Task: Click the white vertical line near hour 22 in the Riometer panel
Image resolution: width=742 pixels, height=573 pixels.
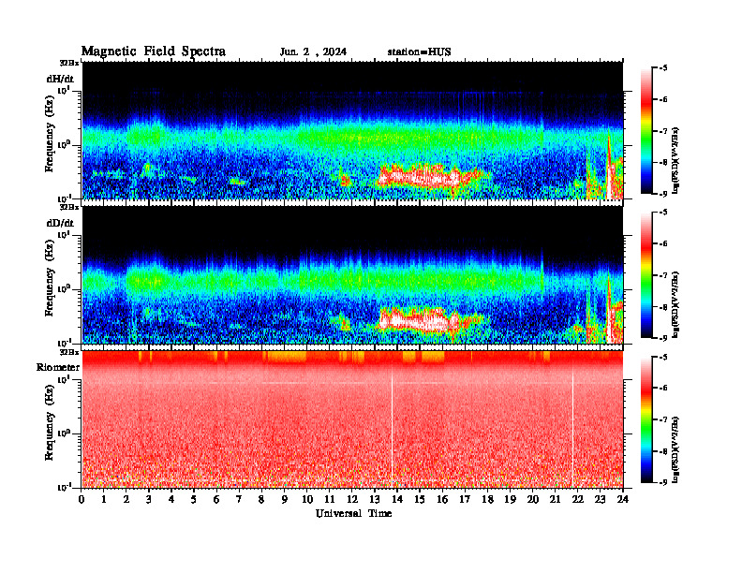Action: click(572, 428)
